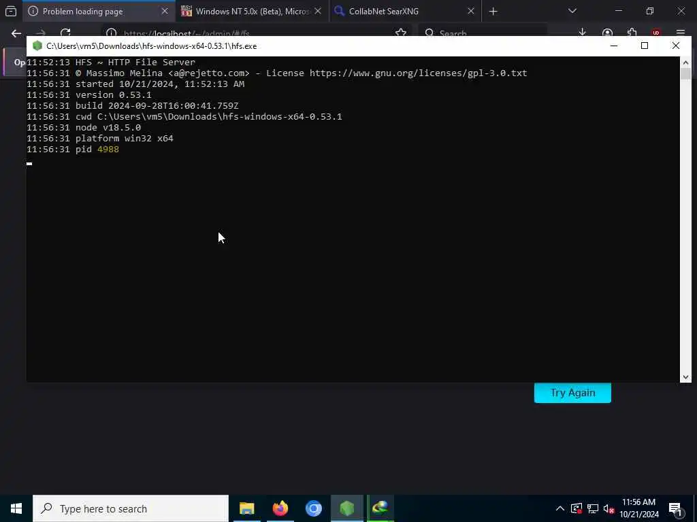Click the Firefox Search box
This screenshot has width=697, height=522.
(482, 33)
